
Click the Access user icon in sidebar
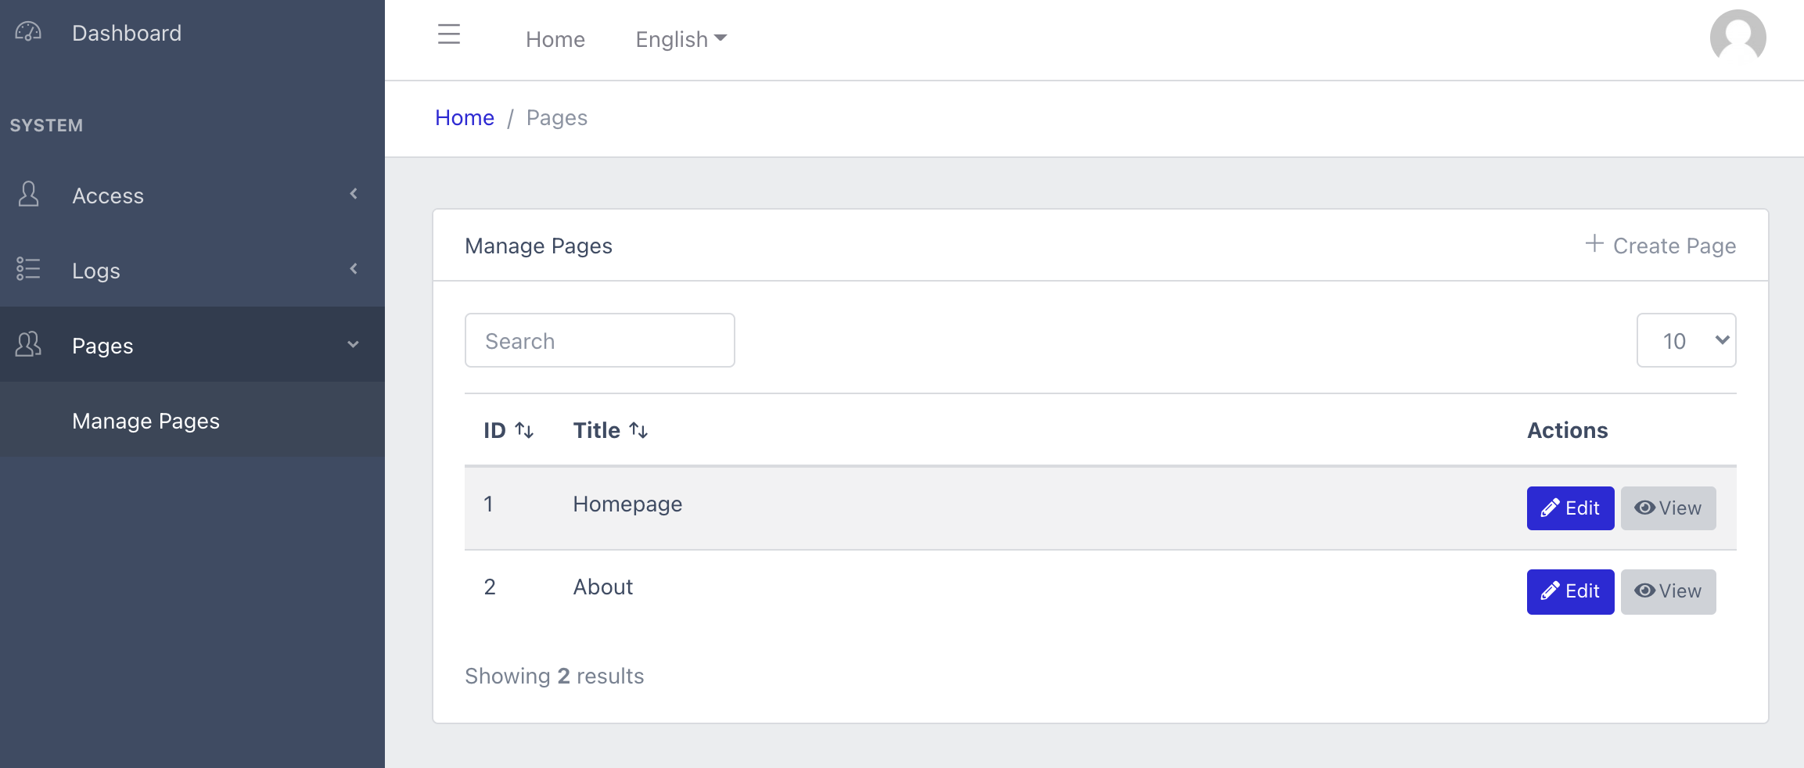tap(28, 194)
